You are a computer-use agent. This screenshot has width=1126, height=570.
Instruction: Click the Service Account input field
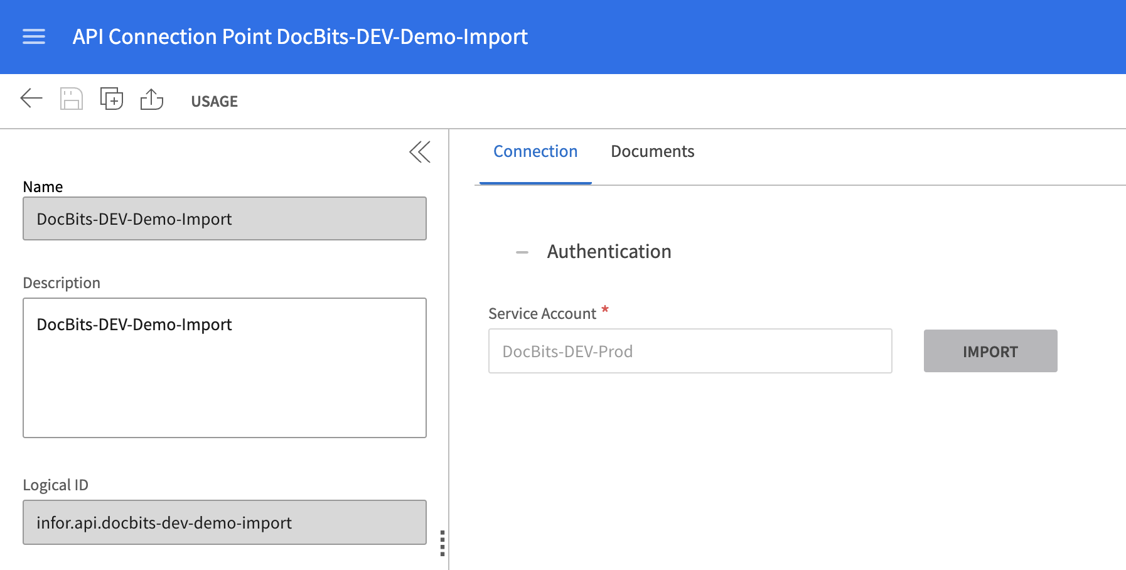pos(690,352)
